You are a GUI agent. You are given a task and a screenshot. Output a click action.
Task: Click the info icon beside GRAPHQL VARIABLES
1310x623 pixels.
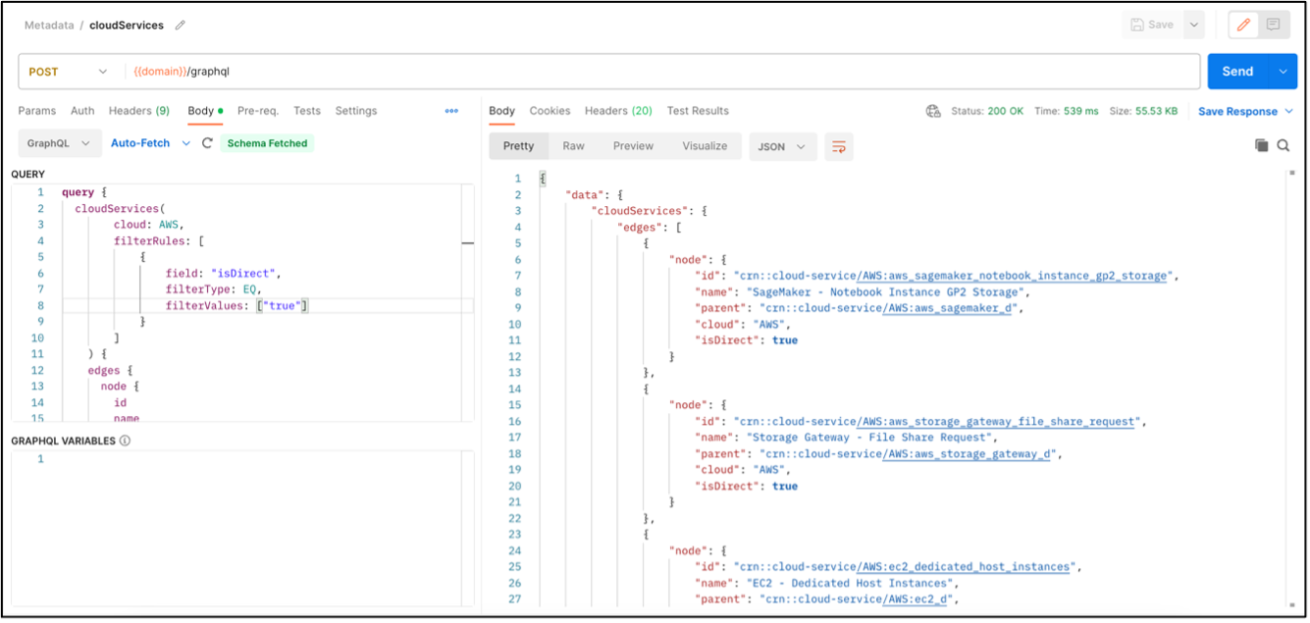click(125, 441)
